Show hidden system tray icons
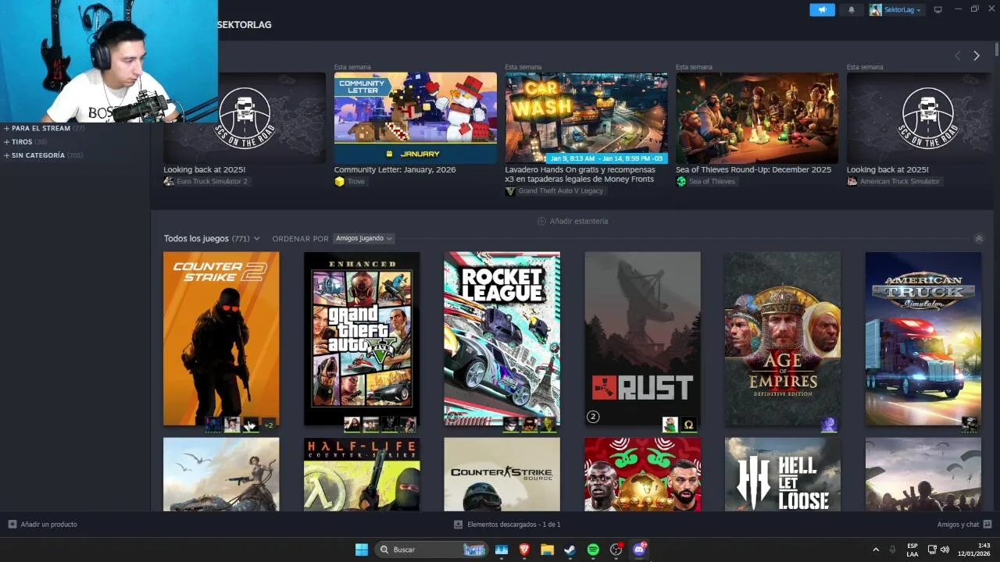This screenshot has height=562, width=1000. click(876, 550)
